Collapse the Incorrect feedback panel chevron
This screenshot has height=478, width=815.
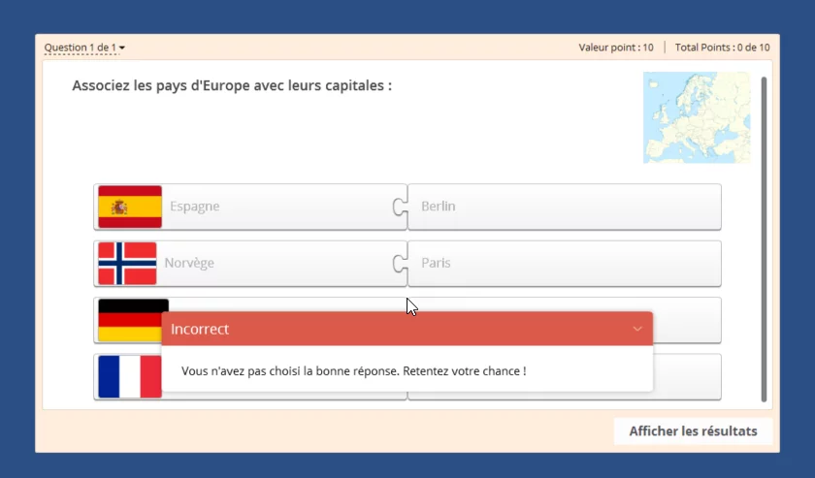click(x=636, y=329)
